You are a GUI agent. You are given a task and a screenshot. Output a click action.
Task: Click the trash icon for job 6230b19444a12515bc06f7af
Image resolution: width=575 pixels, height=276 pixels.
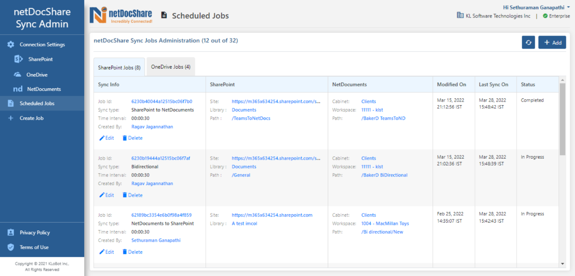125,195
